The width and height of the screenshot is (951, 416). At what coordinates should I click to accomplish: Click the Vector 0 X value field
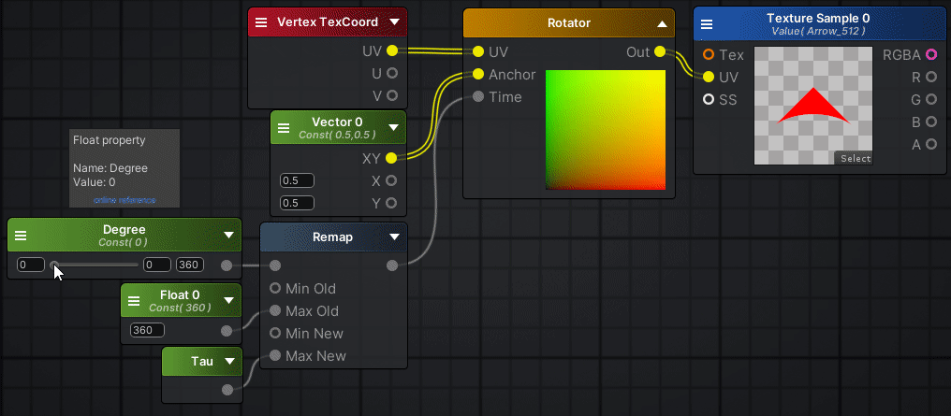click(298, 180)
